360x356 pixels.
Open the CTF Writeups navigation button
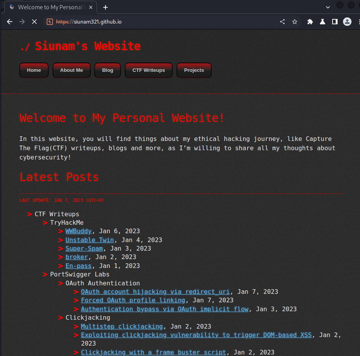point(149,70)
